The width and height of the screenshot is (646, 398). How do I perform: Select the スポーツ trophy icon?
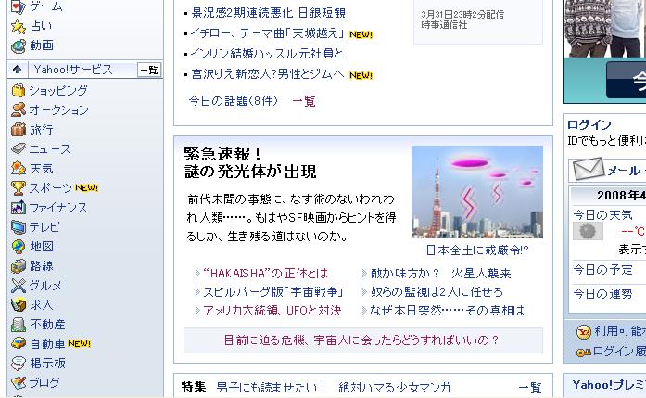coord(19,188)
